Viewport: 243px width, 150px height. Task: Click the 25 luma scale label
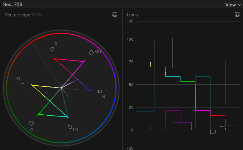[x=131, y=107]
